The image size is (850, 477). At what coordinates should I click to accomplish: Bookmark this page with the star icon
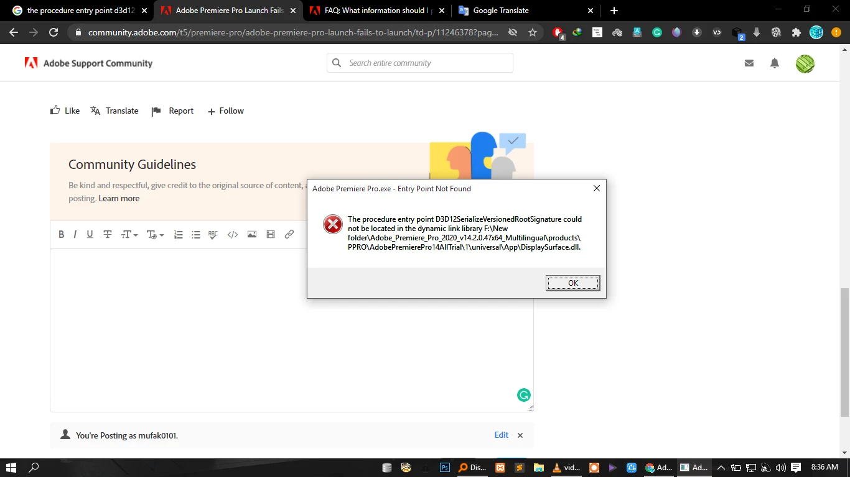[533, 32]
